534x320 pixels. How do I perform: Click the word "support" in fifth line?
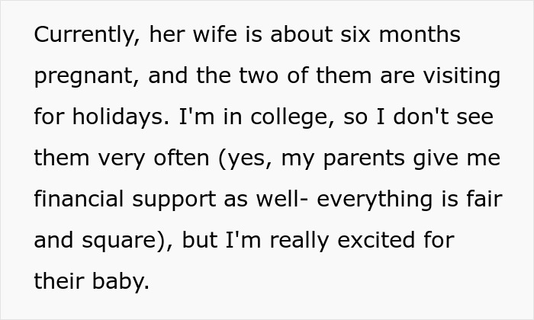(x=174, y=200)
